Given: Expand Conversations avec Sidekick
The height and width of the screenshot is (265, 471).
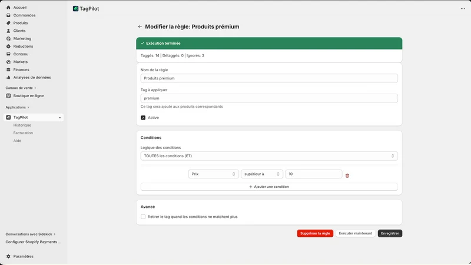Looking at the screenshot, I should (31, 234).
